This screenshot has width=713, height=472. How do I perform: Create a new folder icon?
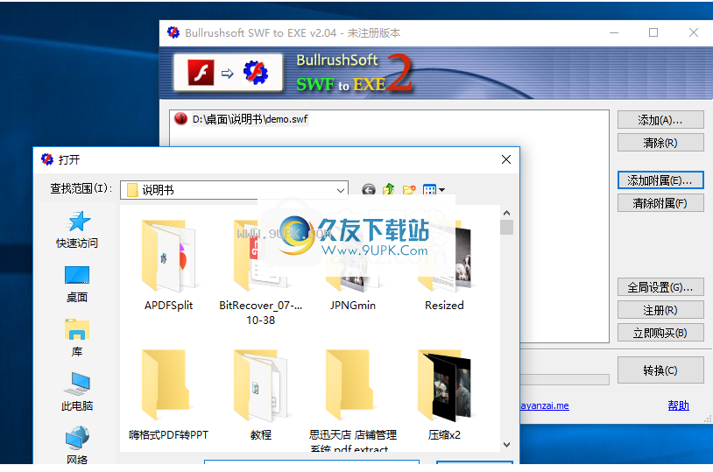[x=409, y=190]
